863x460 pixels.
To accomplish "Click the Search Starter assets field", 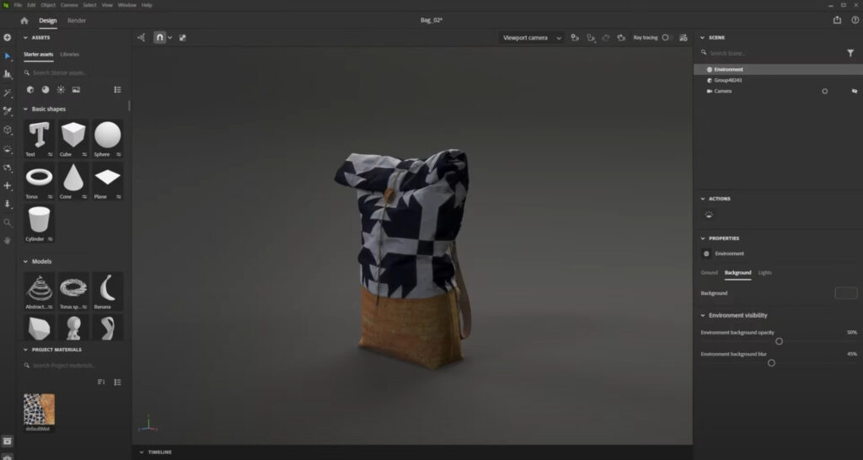I will tap(74, 72).
